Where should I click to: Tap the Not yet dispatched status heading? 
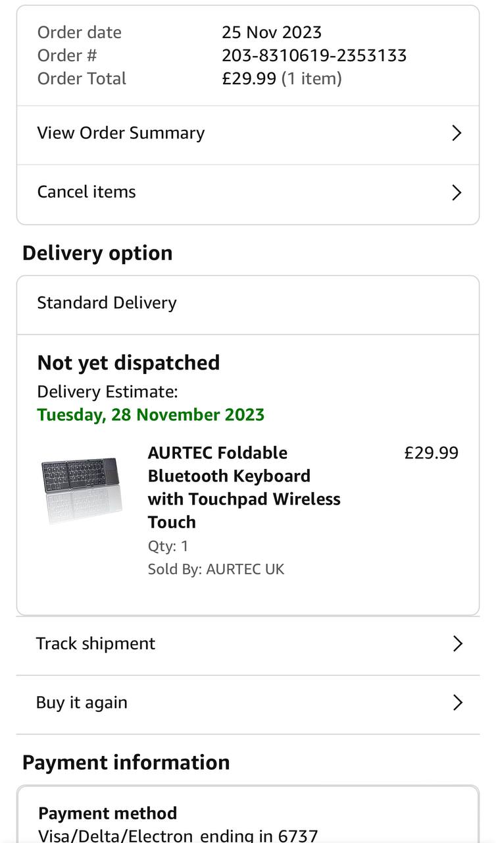pyautogui.click(x=128, y=363)
